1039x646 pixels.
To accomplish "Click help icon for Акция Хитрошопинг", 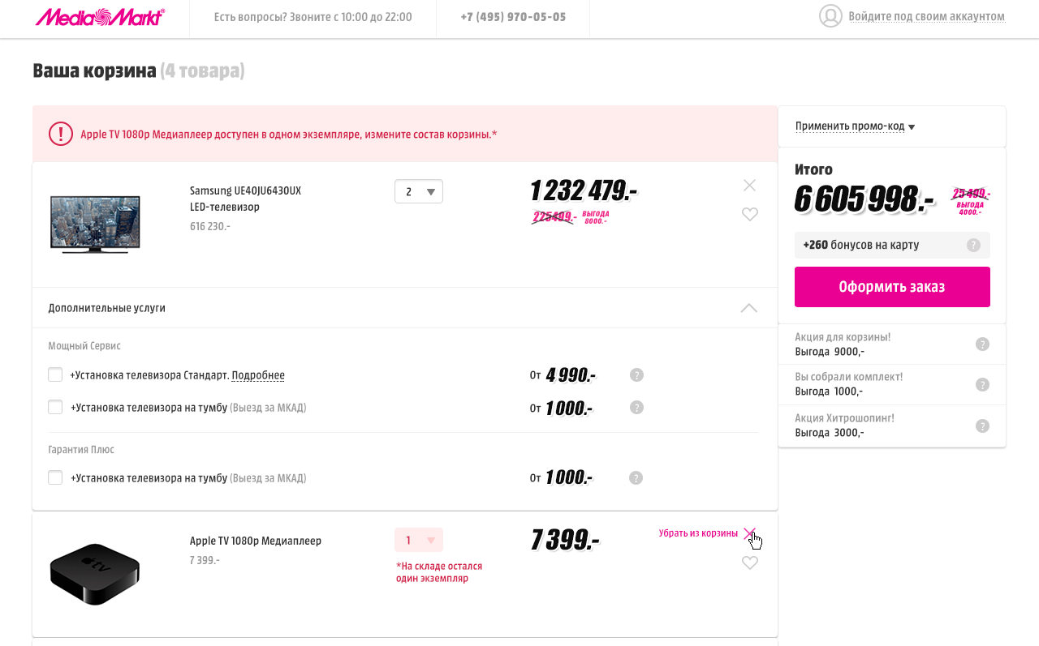I will pos(982,426).
